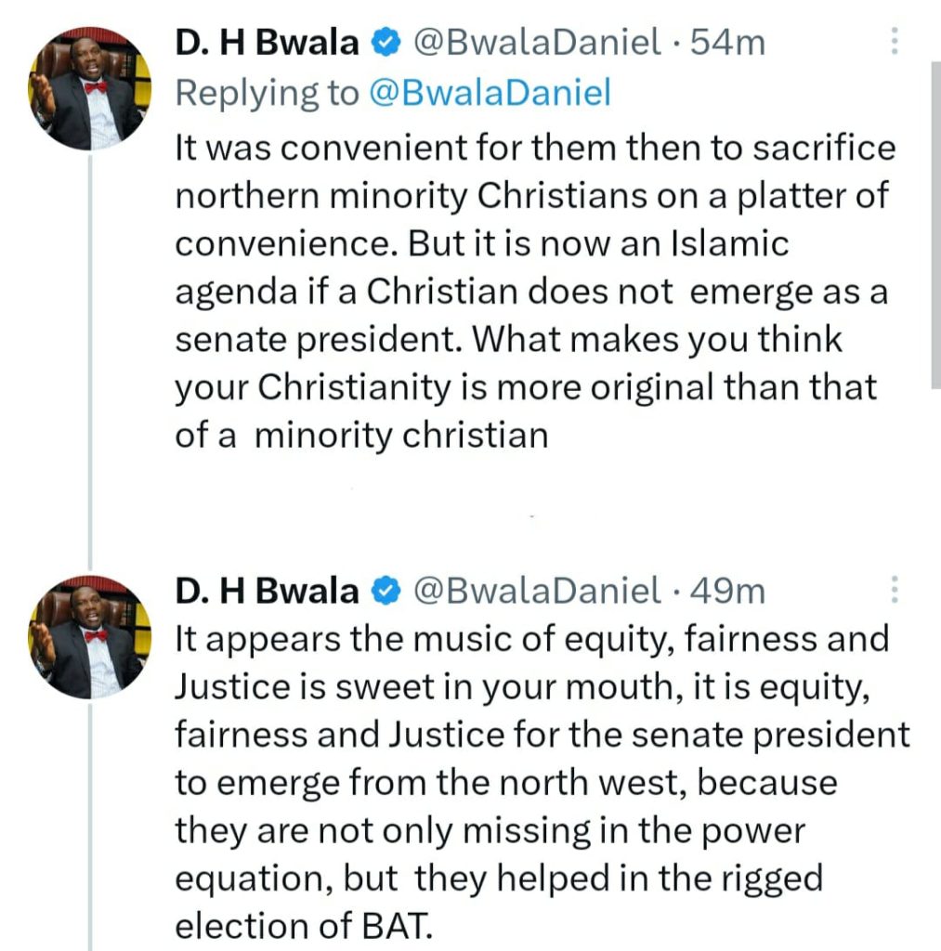Click the "Replying to" label text
941x951 pixels.
click(x=268, y=93)
